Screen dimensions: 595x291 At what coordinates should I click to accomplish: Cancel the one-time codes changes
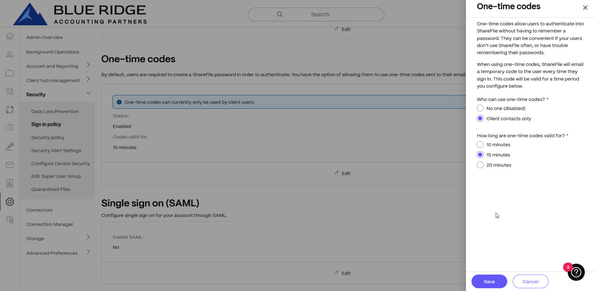(530, 282)
